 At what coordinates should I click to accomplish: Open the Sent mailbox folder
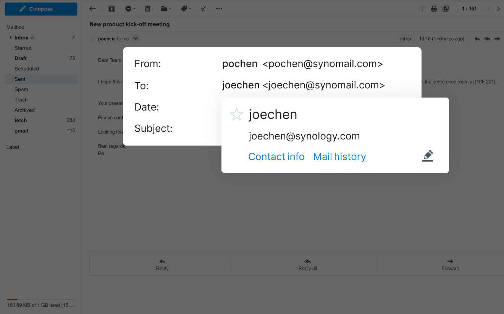(20, 79)
